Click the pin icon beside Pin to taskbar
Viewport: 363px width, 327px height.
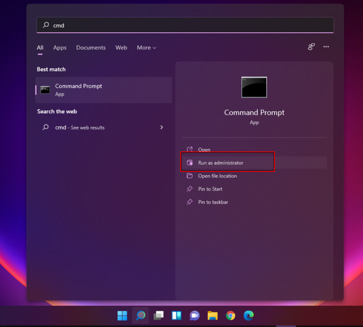(189, 202)
